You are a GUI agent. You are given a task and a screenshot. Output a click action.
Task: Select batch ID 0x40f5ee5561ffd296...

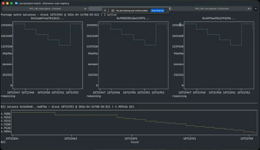click(x=219, y=18)
